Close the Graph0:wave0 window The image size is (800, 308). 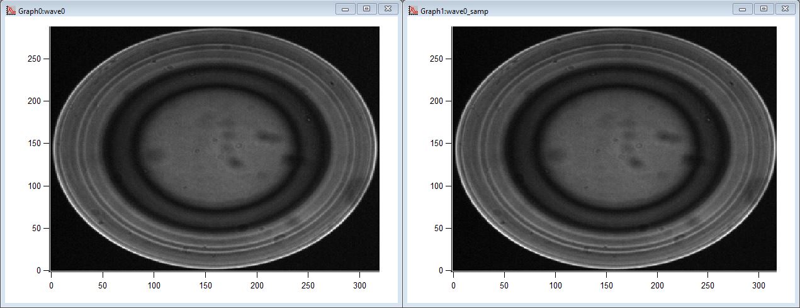point(388,9)
